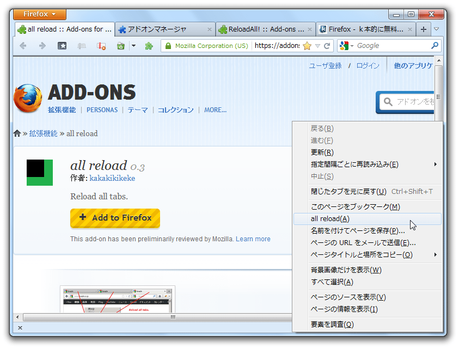Screen dimensions: 459x348
Task: Close the add-on bar with X
Action: 20,328
